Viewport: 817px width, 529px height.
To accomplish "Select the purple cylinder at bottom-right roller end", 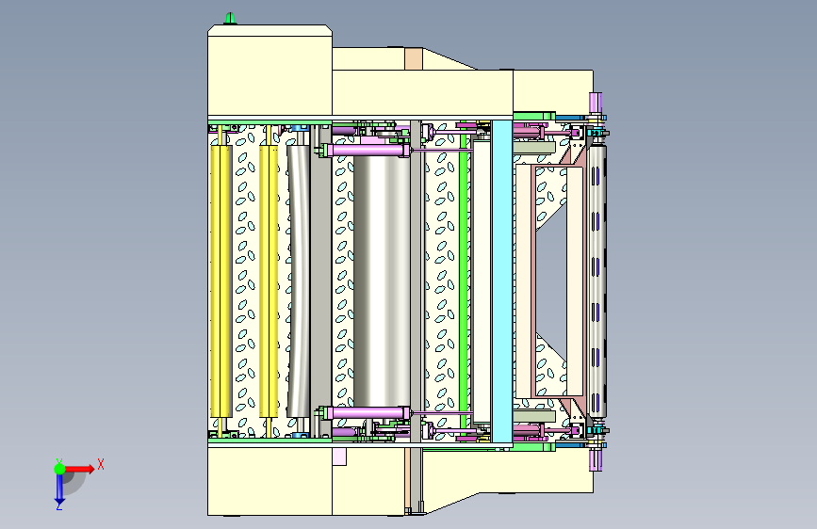I will (x=595, y=461).
